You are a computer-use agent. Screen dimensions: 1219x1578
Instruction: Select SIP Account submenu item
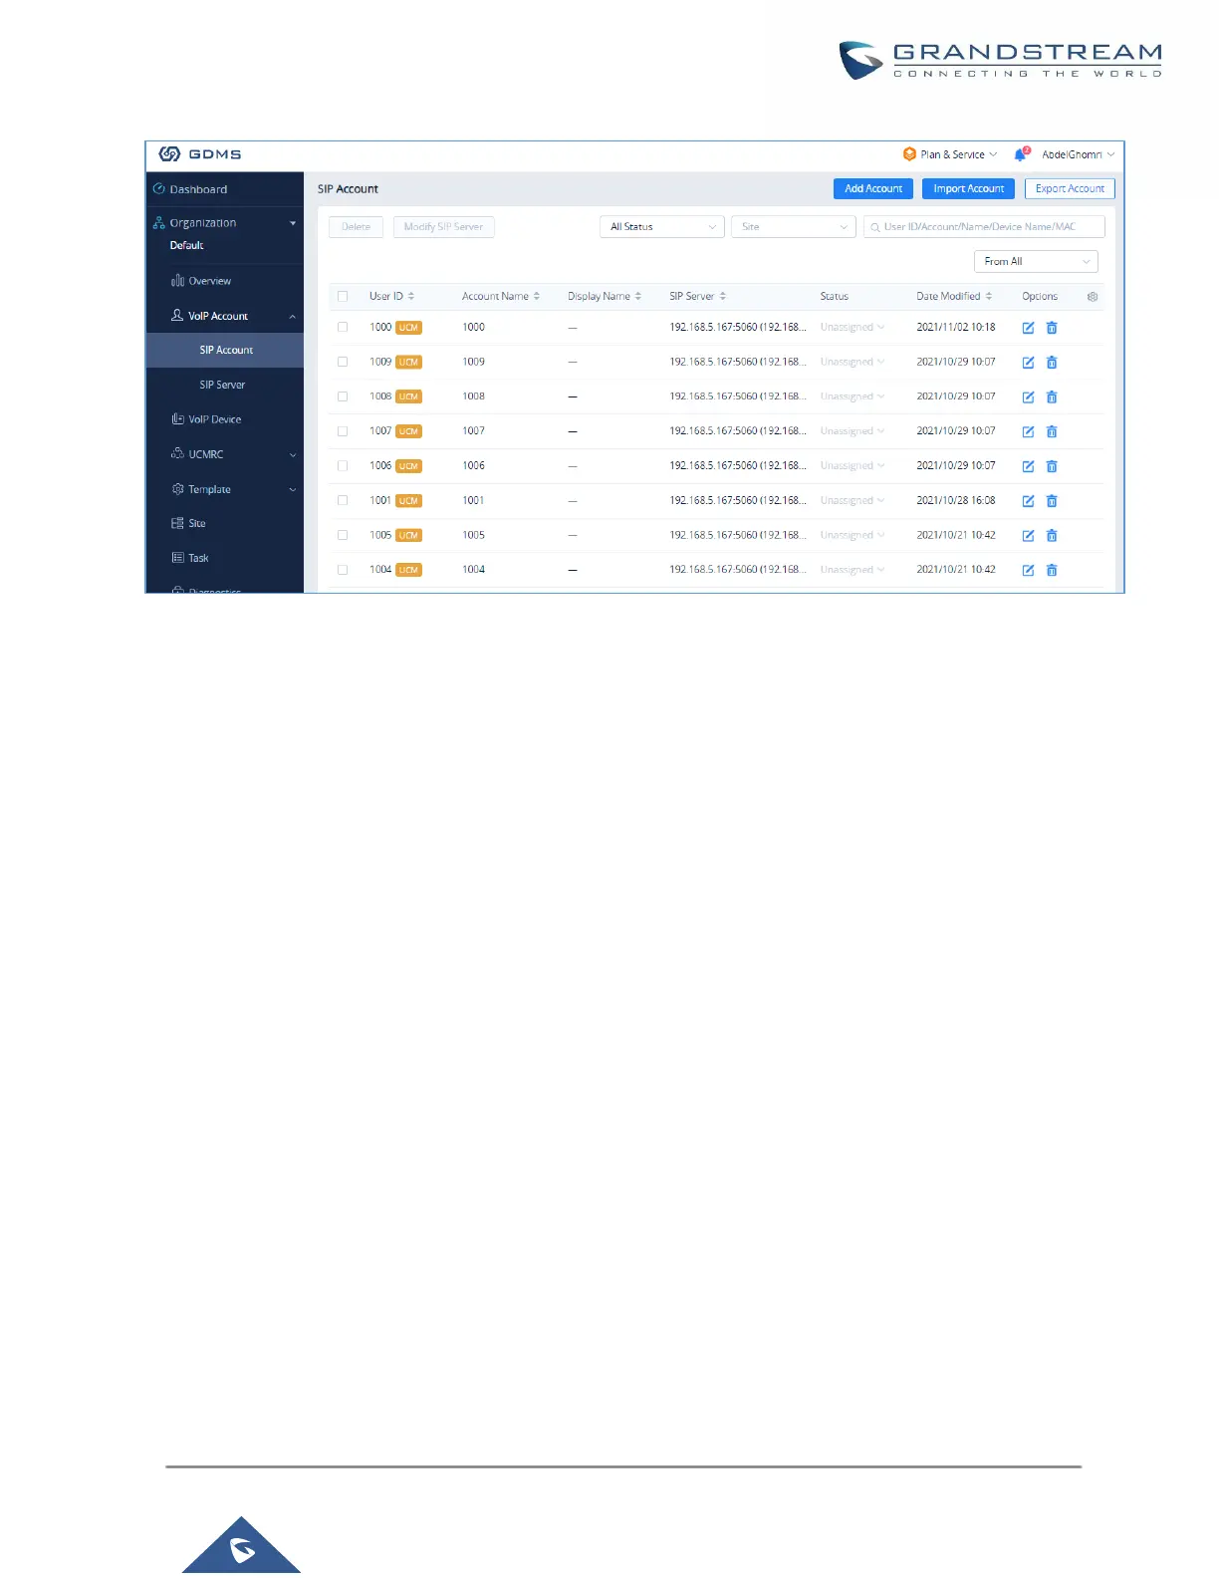[x=225, y=350]
